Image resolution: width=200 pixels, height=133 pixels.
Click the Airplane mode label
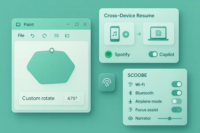click(149, 101)
